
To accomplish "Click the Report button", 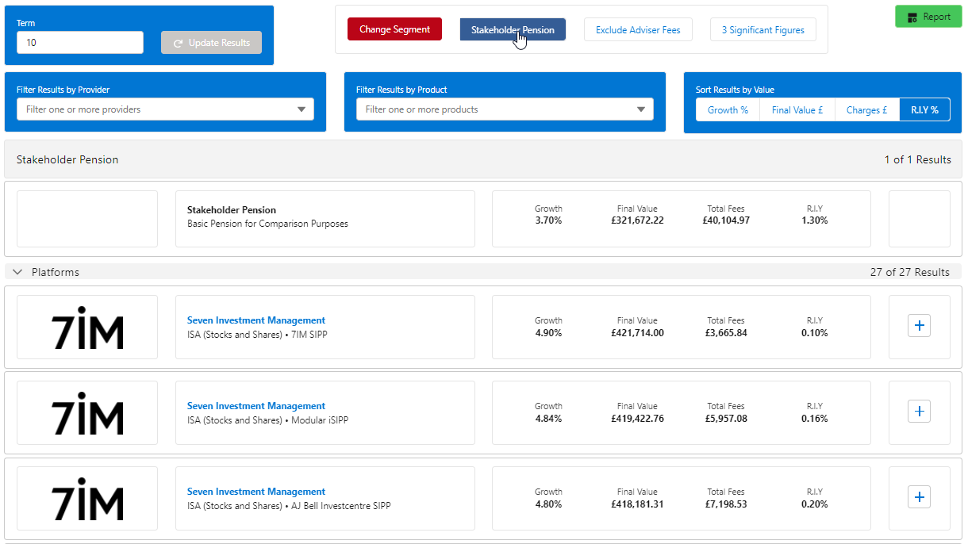I will 928,17.
